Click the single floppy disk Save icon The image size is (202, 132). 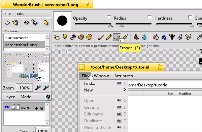27,23
